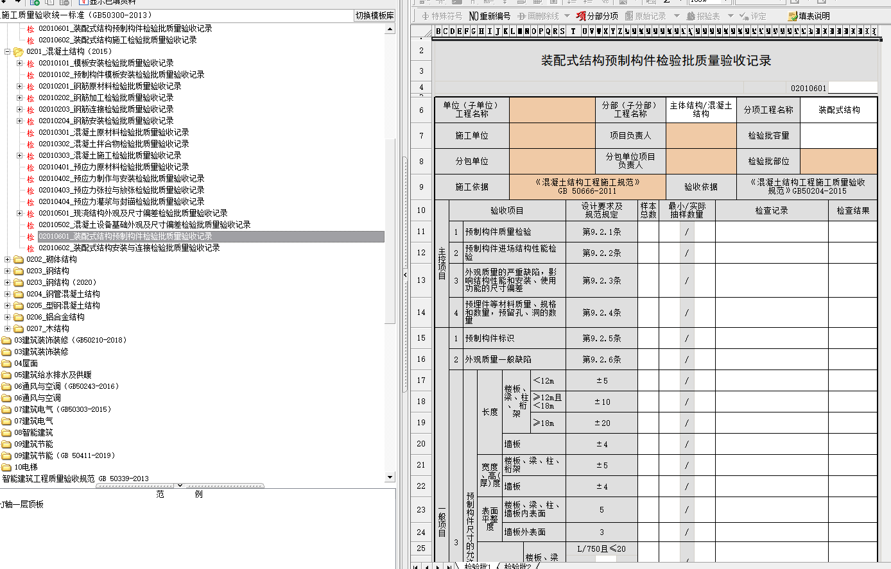Open 报验表 inspection form tool
This screenshot has height=569, width=891.
703,16
